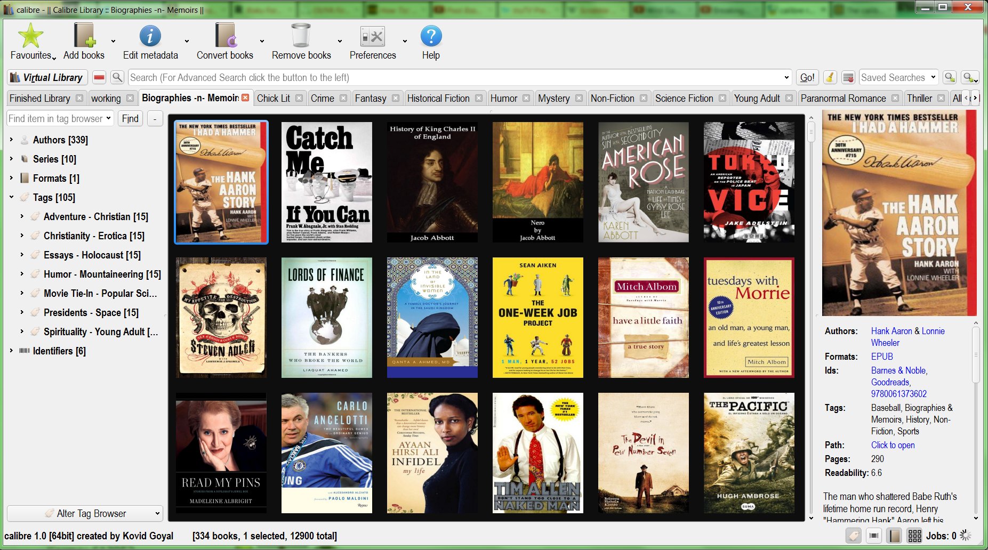988x550 pixels.
Task: Click the broom icon to clear search
Action: coord(830,77)
